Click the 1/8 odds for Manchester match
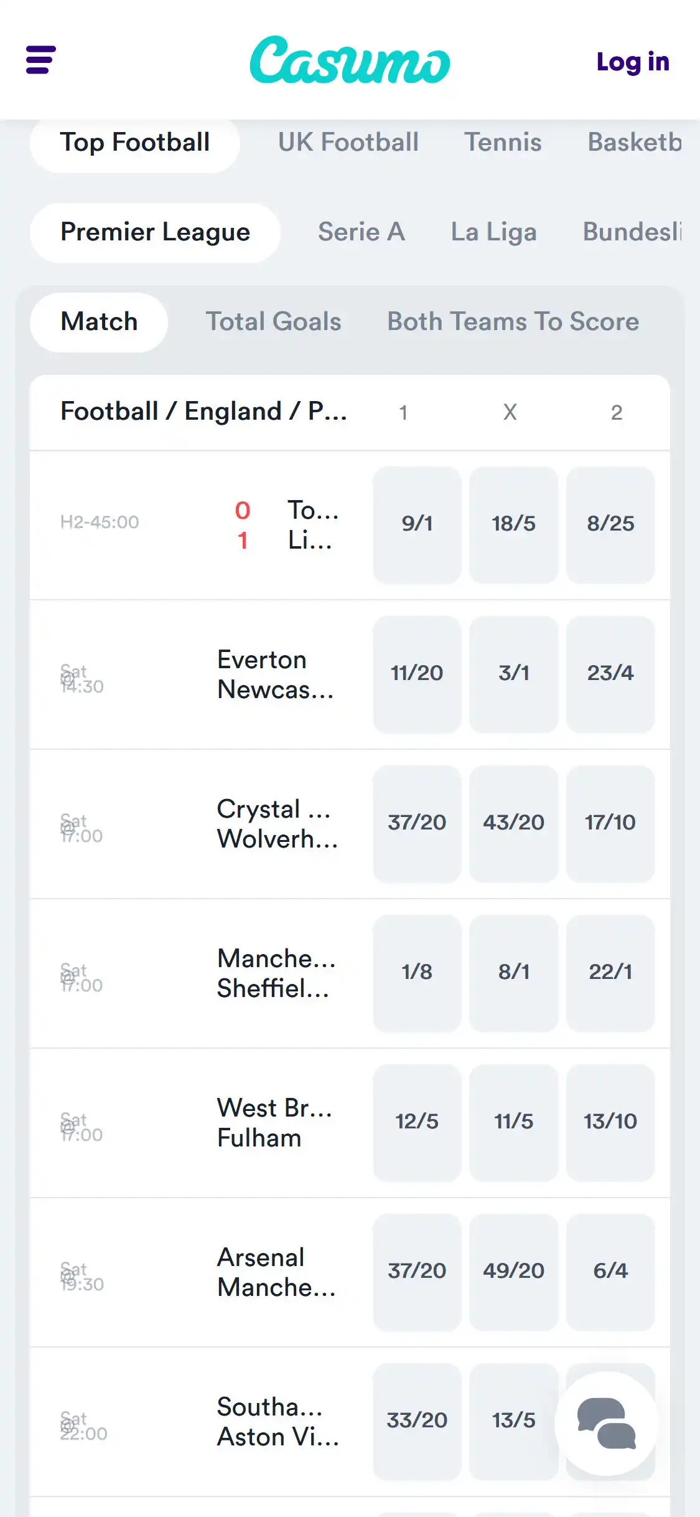The width and height of the screenshot is (700, 1517). pos(417,971)
